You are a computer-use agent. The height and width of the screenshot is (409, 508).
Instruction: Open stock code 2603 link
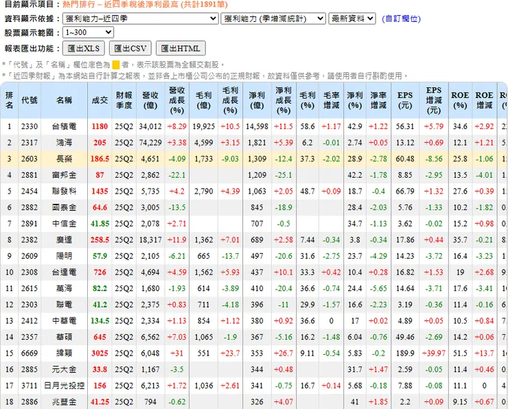(30, 159)
